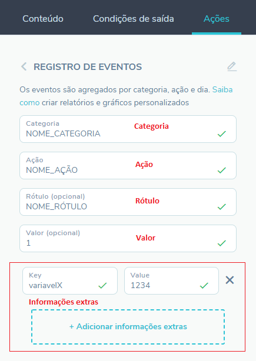Click the back chevron beside Registro de Eventos
Viewport: 256px width, 361px height.
click(x=24, y=66)
